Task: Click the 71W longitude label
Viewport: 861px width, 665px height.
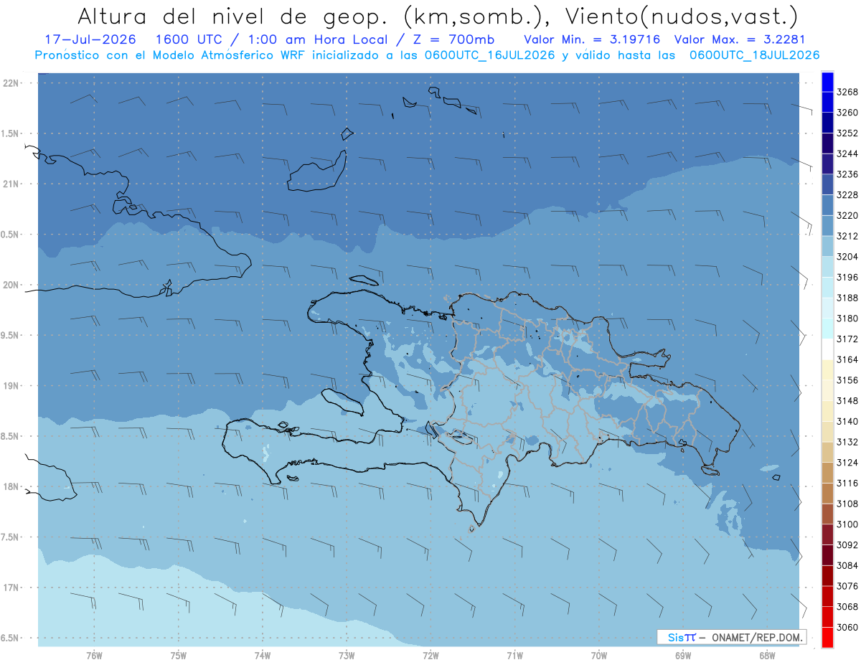Action: click(x=514, y=655)
